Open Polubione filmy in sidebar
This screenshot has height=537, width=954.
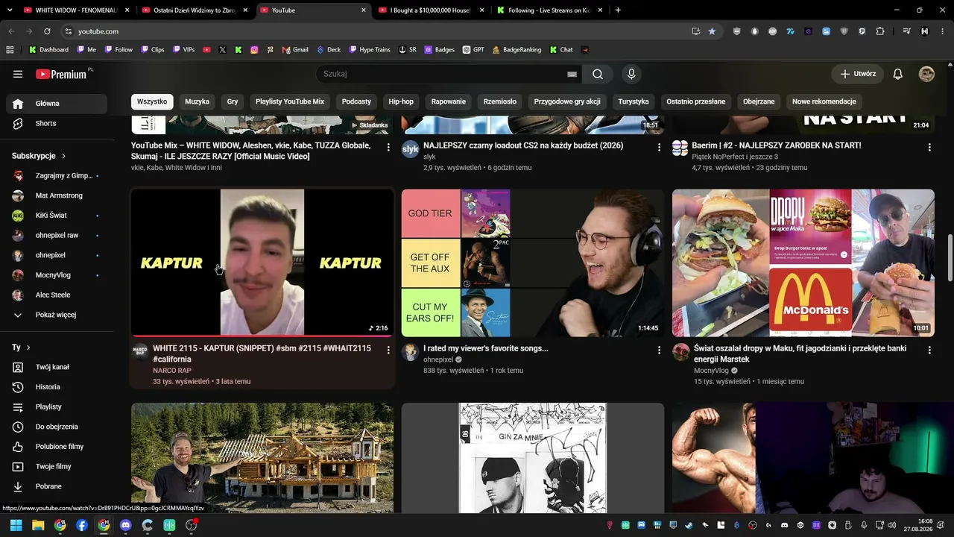[57, 447]
